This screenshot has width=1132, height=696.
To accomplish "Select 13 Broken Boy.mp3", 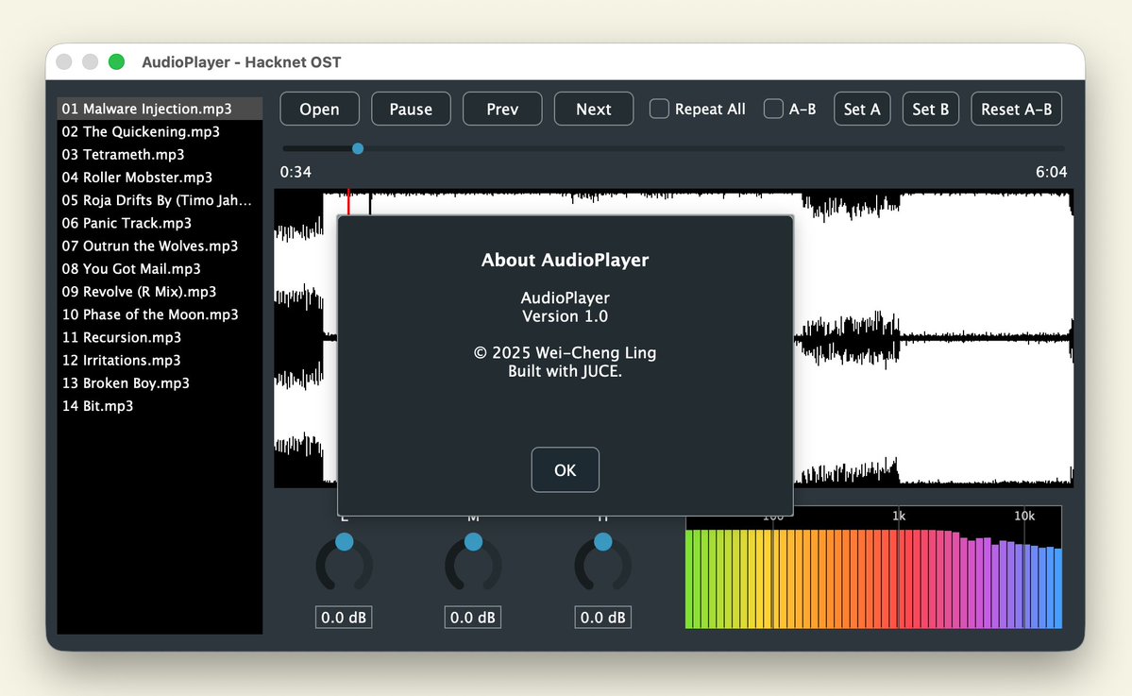I will [x=160, y=382].
